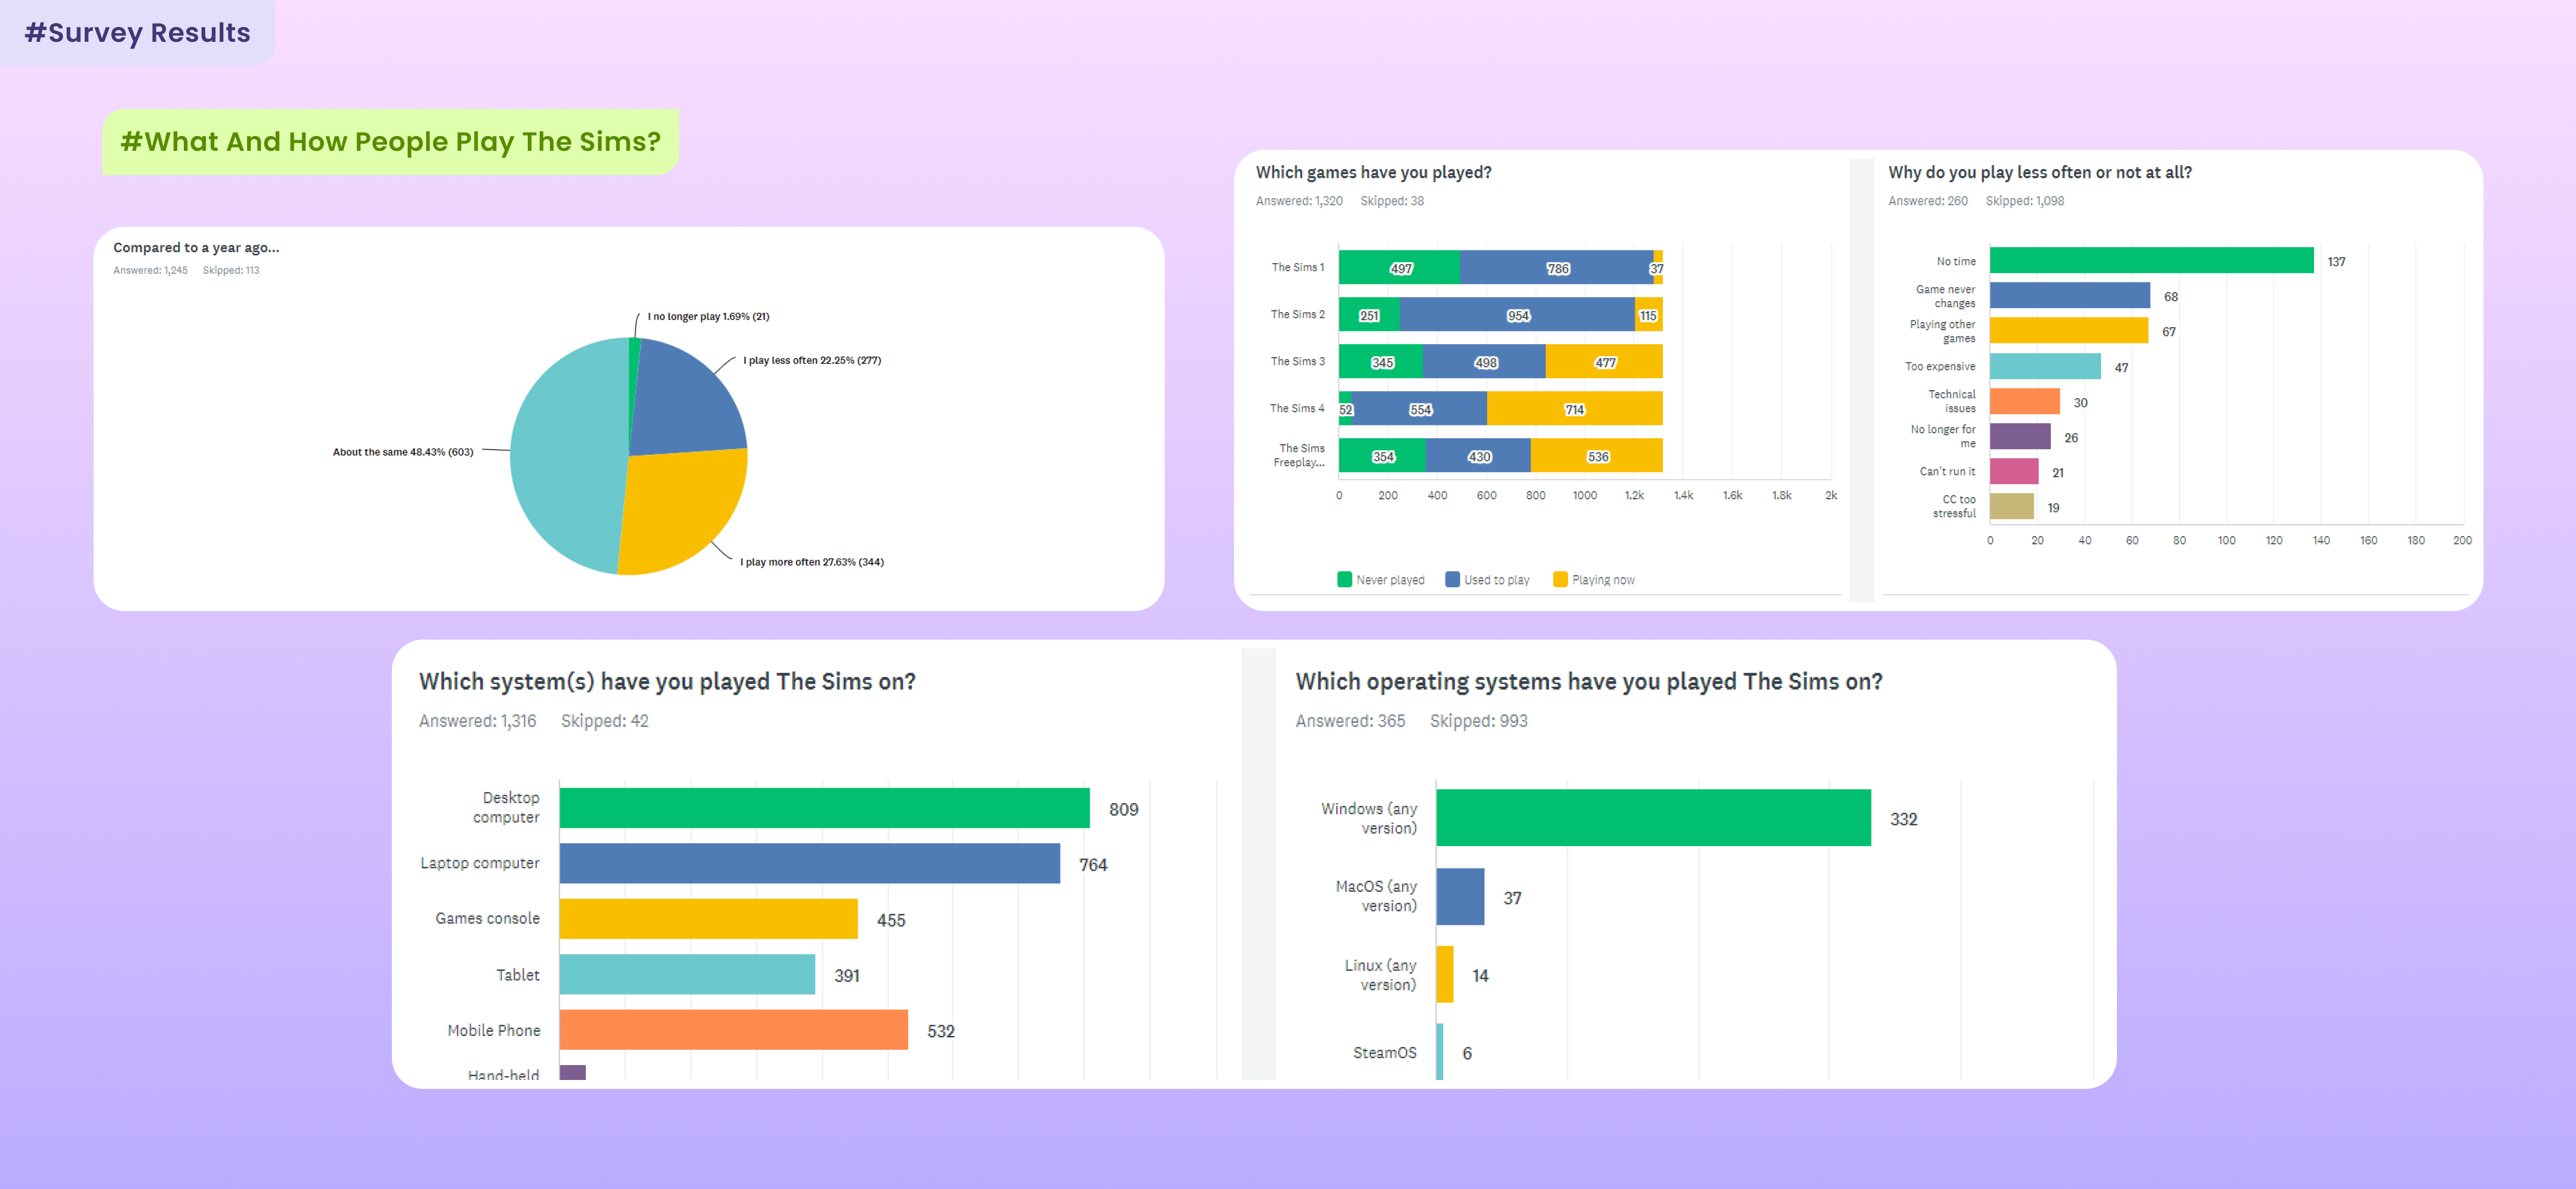Click the Desktop computer bar showing 809
2576x1189 pixels.
click(824, 808)
